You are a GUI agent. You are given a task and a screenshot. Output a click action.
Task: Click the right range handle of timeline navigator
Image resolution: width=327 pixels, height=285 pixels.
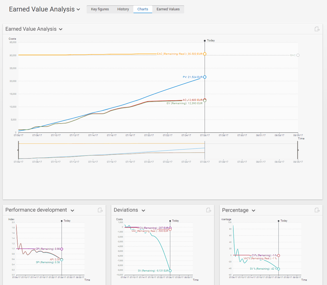[x=298, y=150]
